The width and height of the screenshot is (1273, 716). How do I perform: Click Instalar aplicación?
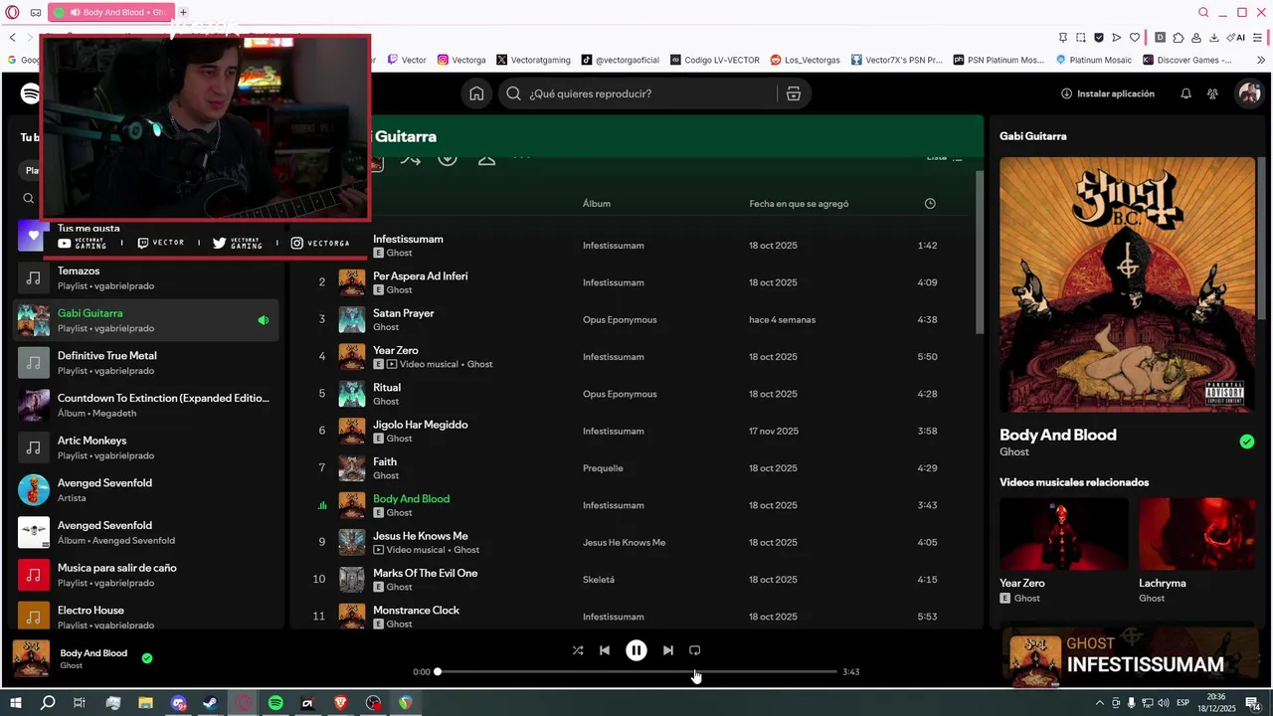click(1107, 93)
